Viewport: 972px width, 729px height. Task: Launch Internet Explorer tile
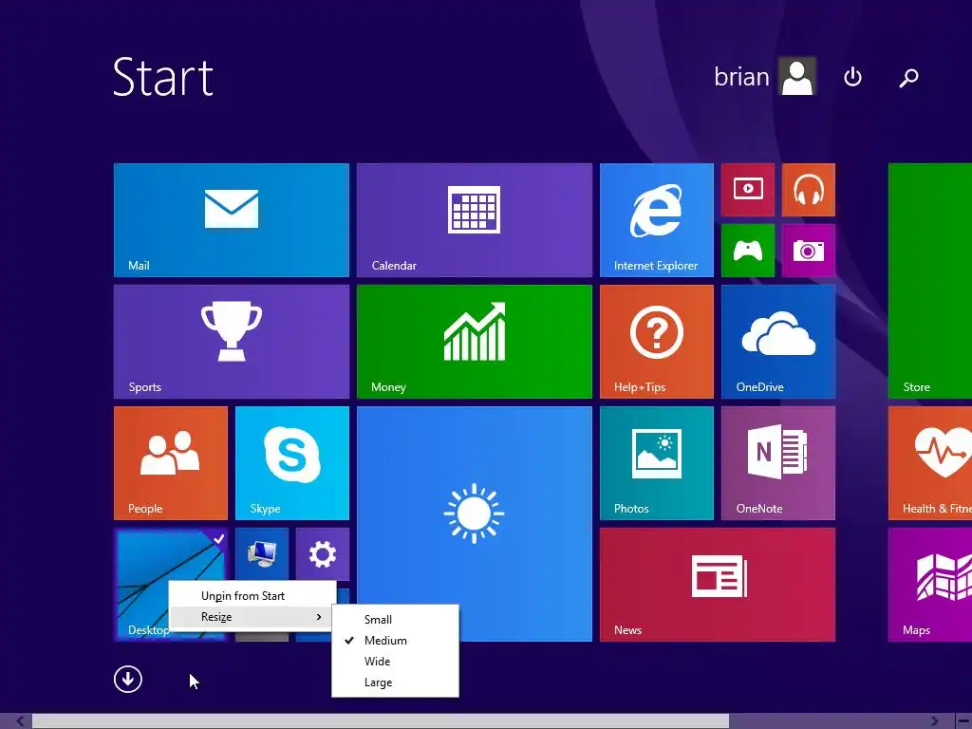tap(657, 220)
